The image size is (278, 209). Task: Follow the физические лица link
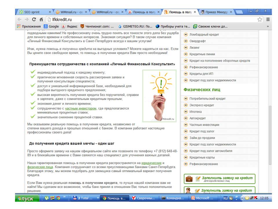(x=40, y=167)
